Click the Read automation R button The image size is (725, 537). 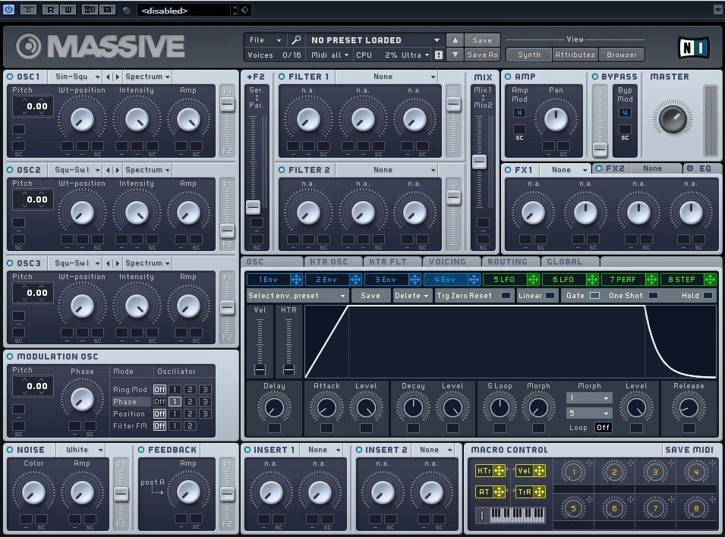(x=50, y=9)
